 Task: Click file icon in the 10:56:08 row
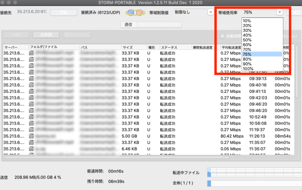pos(31,123)
